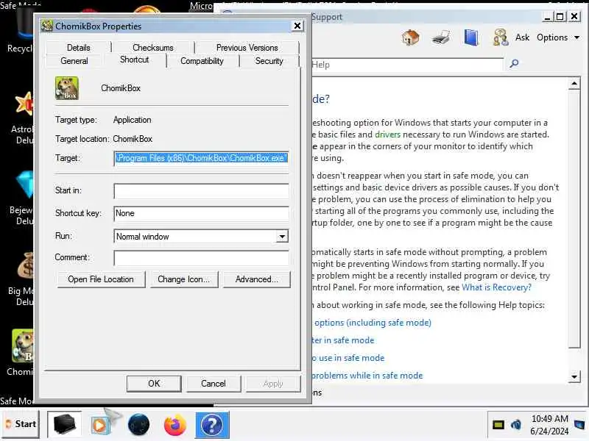589x441 pixels.
Task: Open the Advanced shortcut options
Action: 256,279
